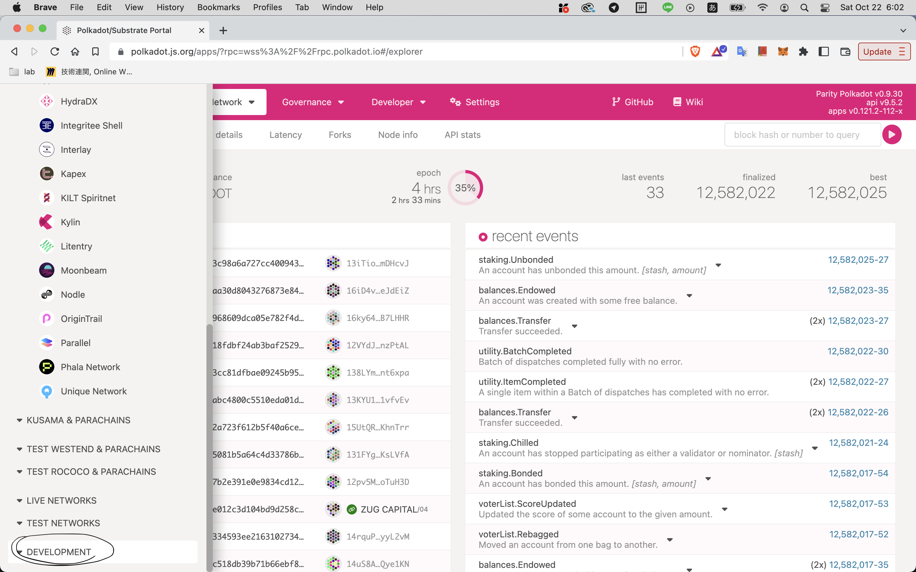Open a new browser tab

point(223,31)
